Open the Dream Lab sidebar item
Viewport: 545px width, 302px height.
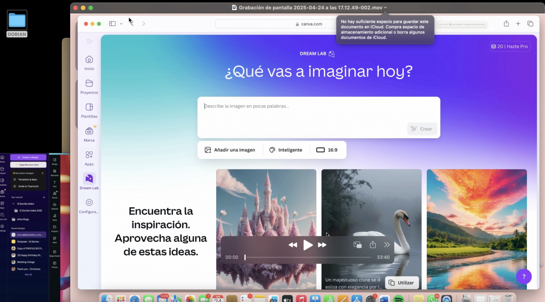(89, 181)
